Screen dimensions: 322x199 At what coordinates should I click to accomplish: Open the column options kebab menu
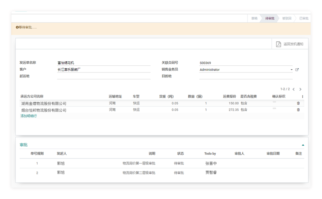302,96
